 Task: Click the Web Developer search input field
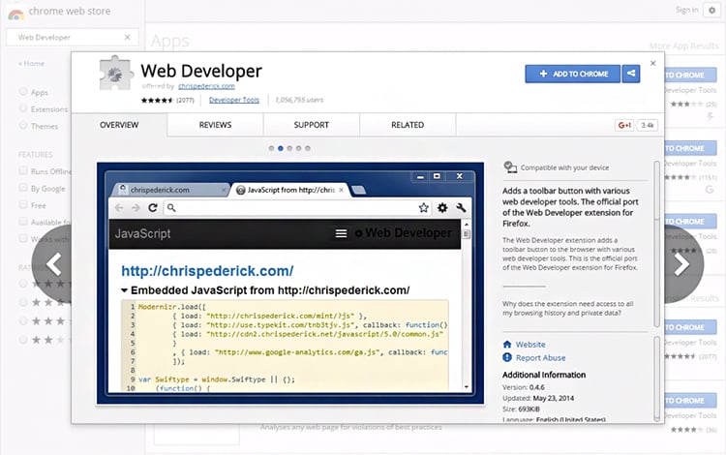(73, 37)
